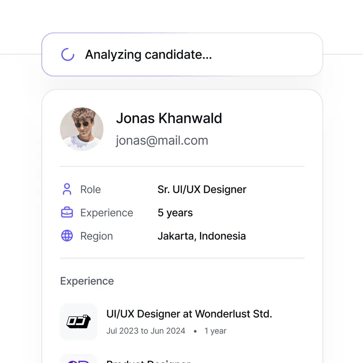Click the Role field label
The width and height of the screenshot is (363, 363).
coord(90,189)
